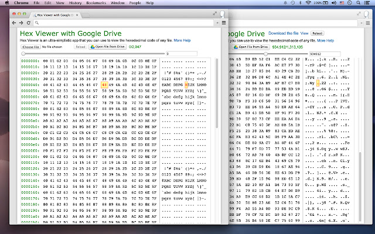Reload the page with toolbar refresh icon
The height and width of the screenshot is (234, 375).
click(29, 23)
